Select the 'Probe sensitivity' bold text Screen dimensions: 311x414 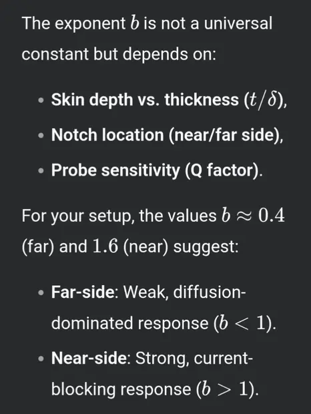click(x=115, y=170)
